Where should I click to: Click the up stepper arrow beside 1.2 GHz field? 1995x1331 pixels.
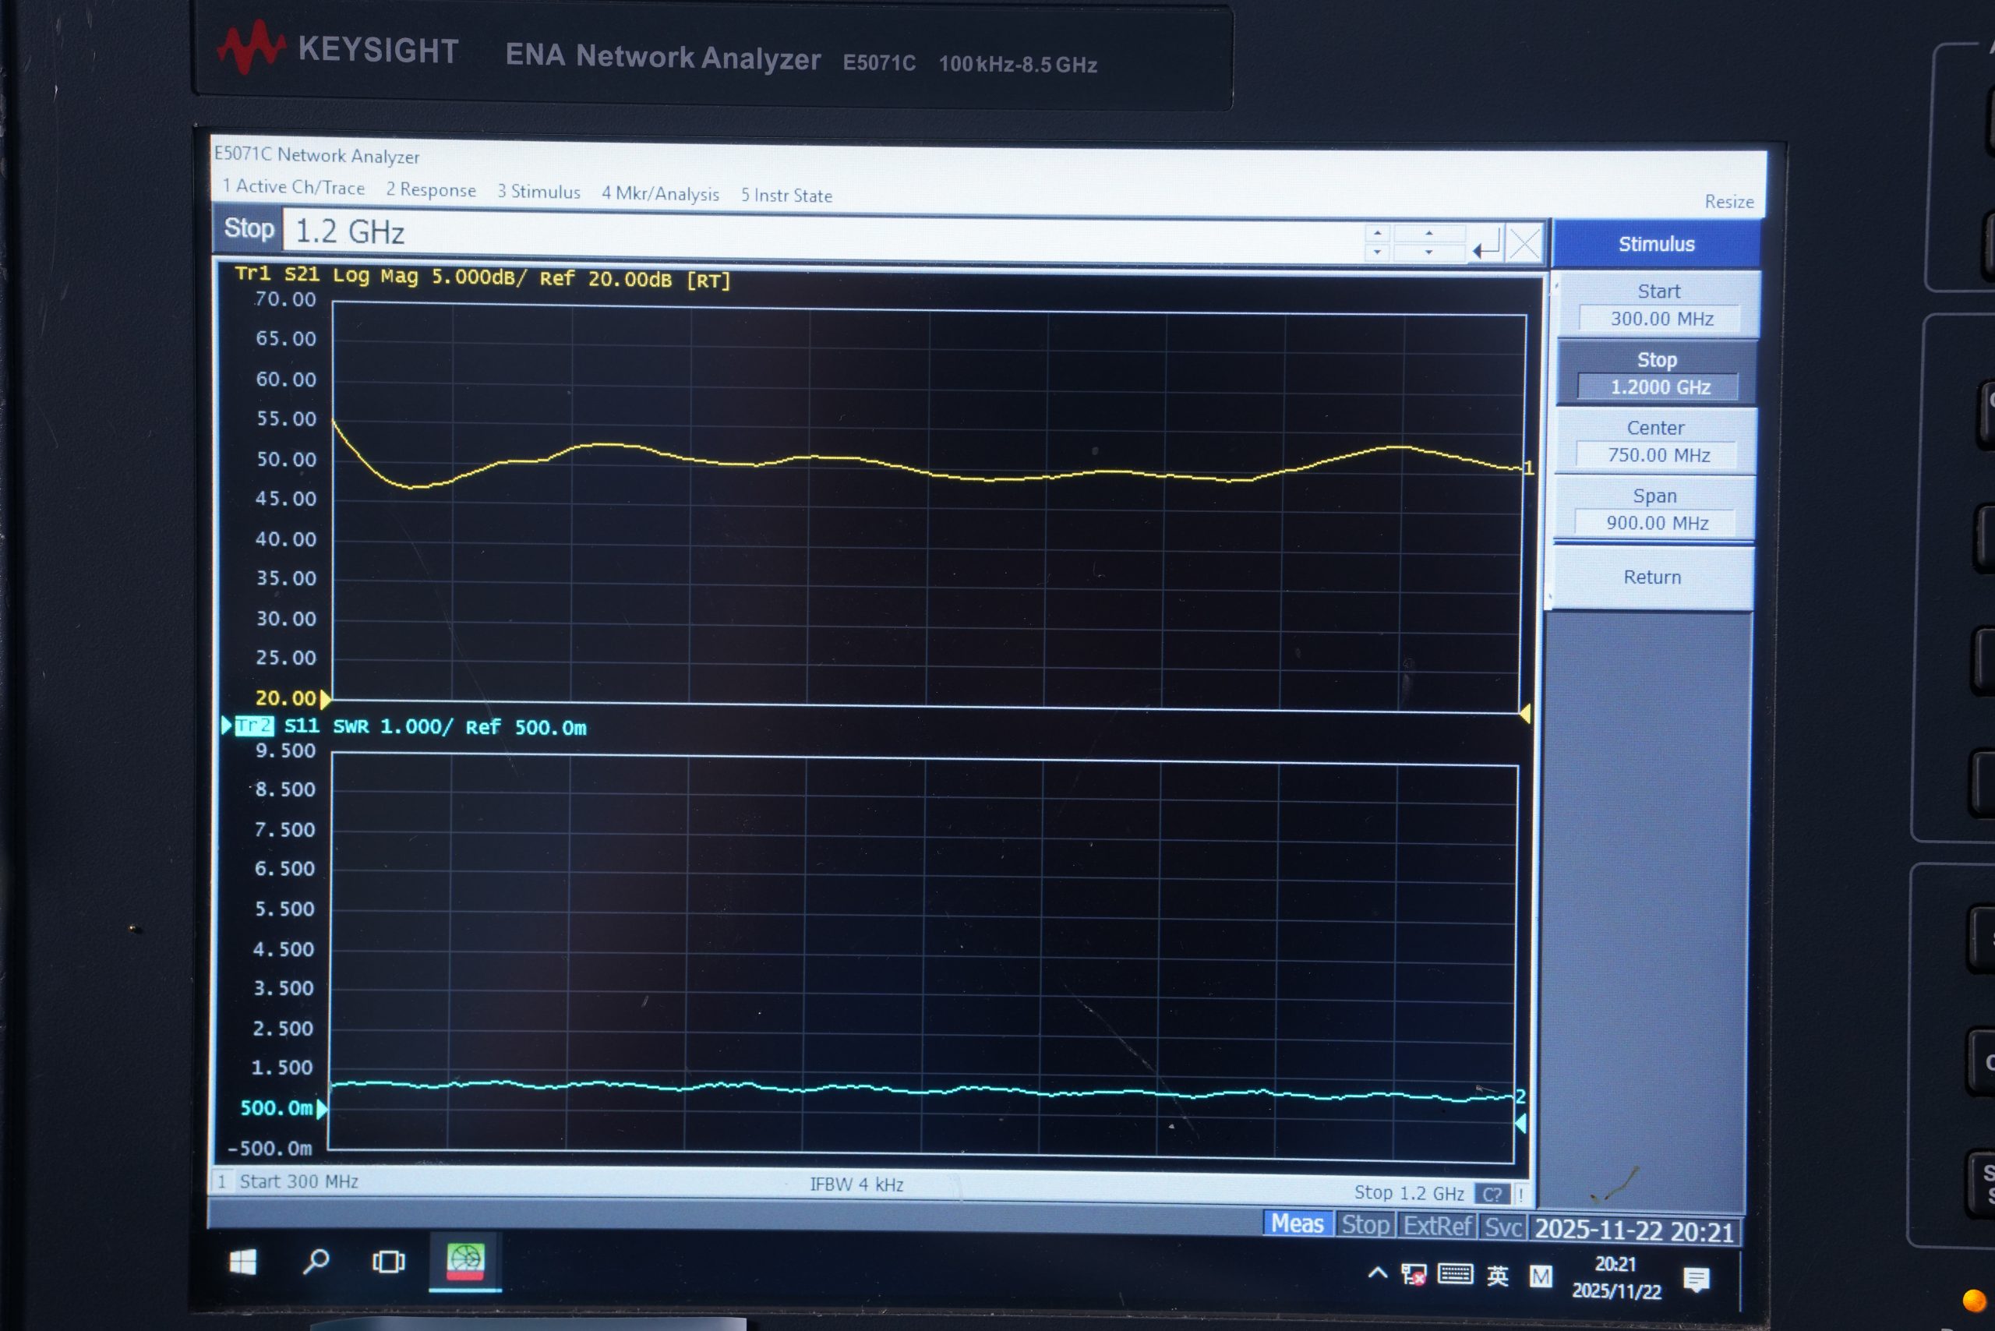click(x=1378, y=234)
